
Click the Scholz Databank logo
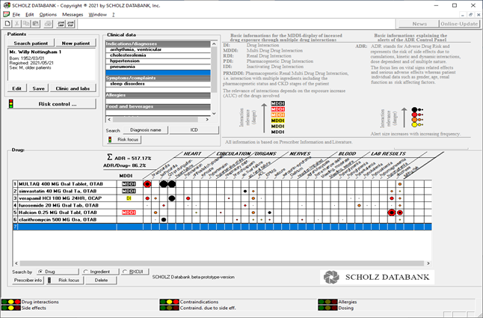coord(377,277)
